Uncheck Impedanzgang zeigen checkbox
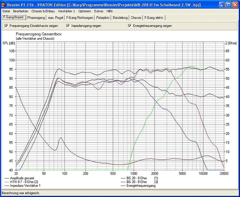This screenshot has height=197, width=240. (68, 26)
